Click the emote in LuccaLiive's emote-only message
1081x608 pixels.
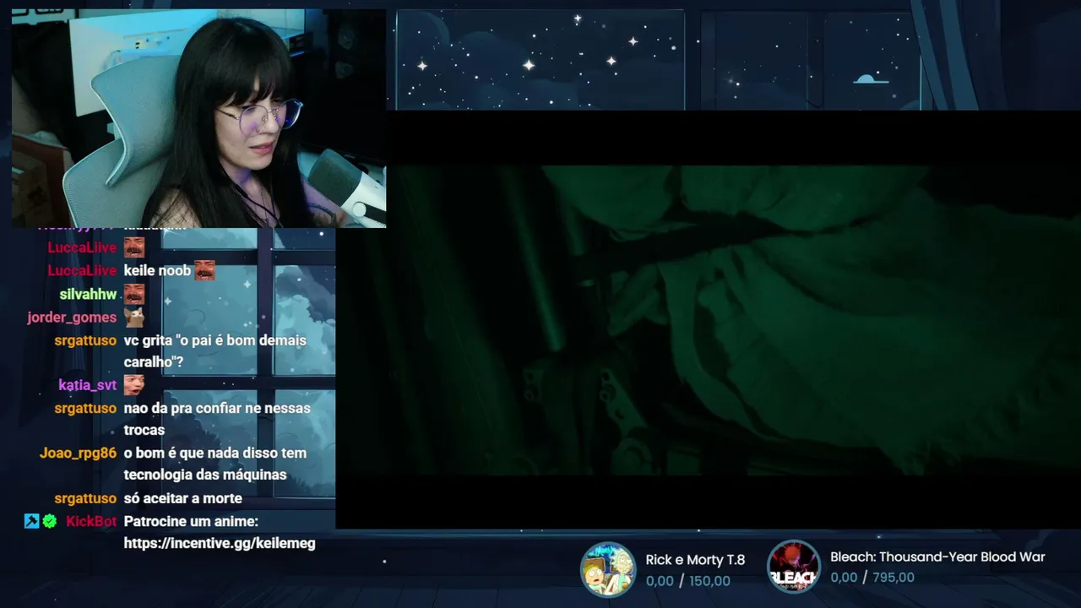click(134, 247)
